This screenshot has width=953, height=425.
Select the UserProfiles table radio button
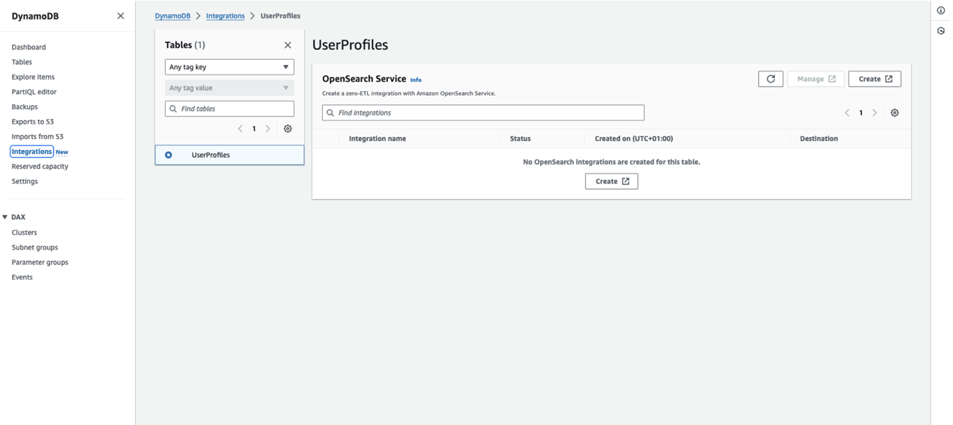tap(168, 155)
